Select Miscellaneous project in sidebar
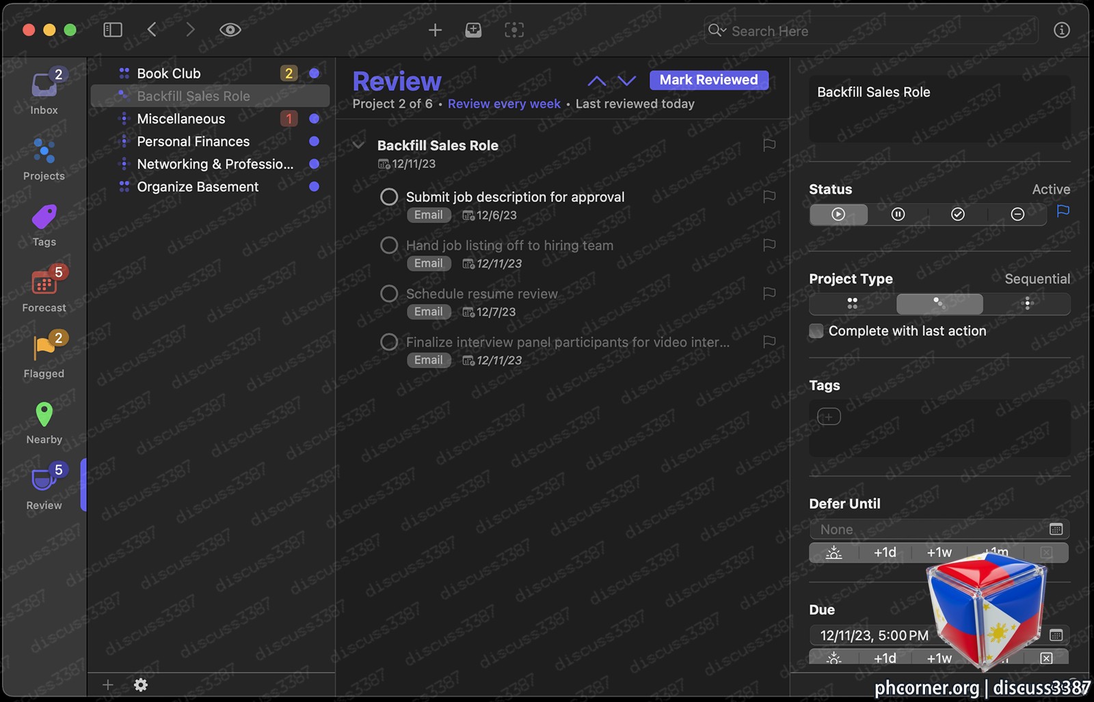This screenshot has width=1094, height=702. (210, 119)
